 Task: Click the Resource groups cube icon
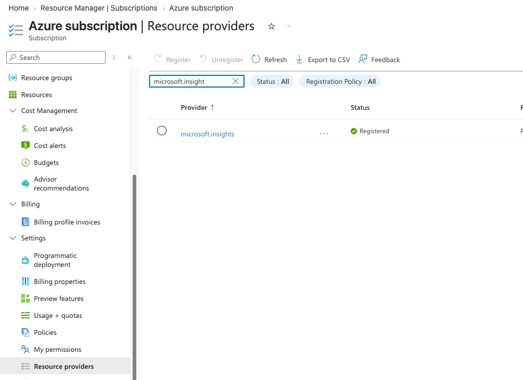(x=13, y=77)
